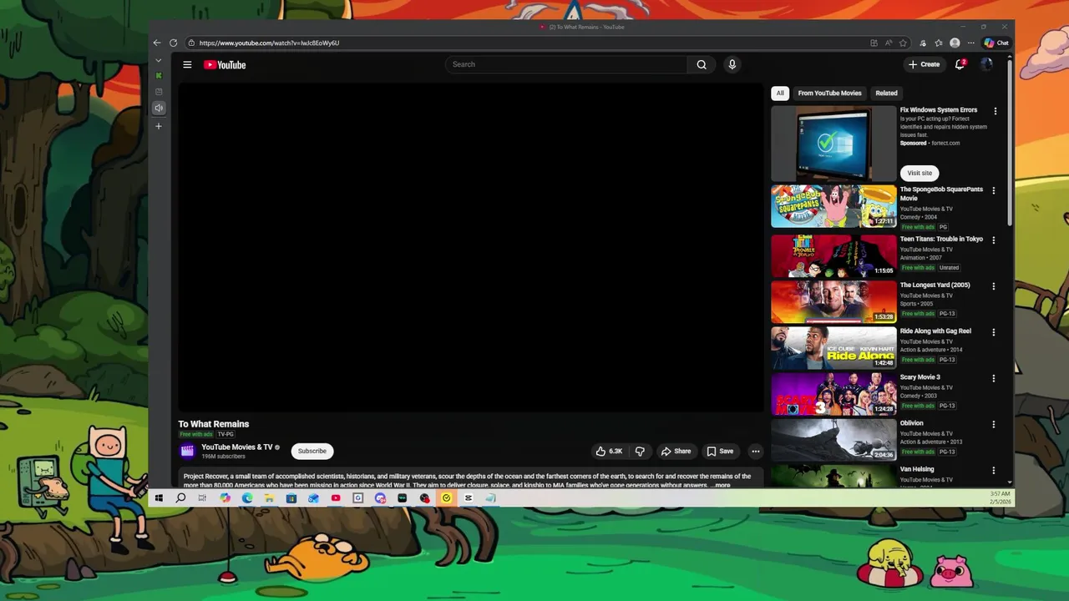Viewport: 1069px width, 601px height.
Task: Dislike the video with thumbs down
Action: 640,451
